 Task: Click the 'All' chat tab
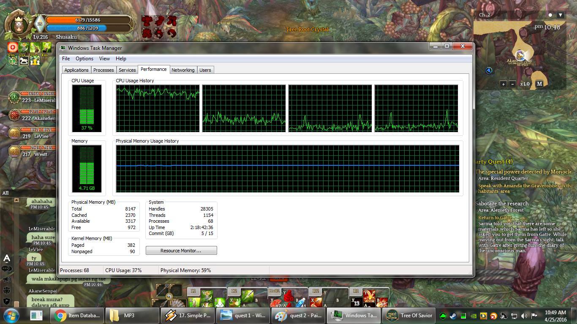coord(5,193)
